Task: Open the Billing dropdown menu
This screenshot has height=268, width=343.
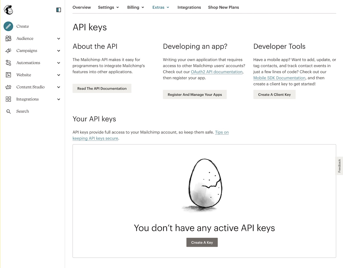Action: click(x=136, y=7)
